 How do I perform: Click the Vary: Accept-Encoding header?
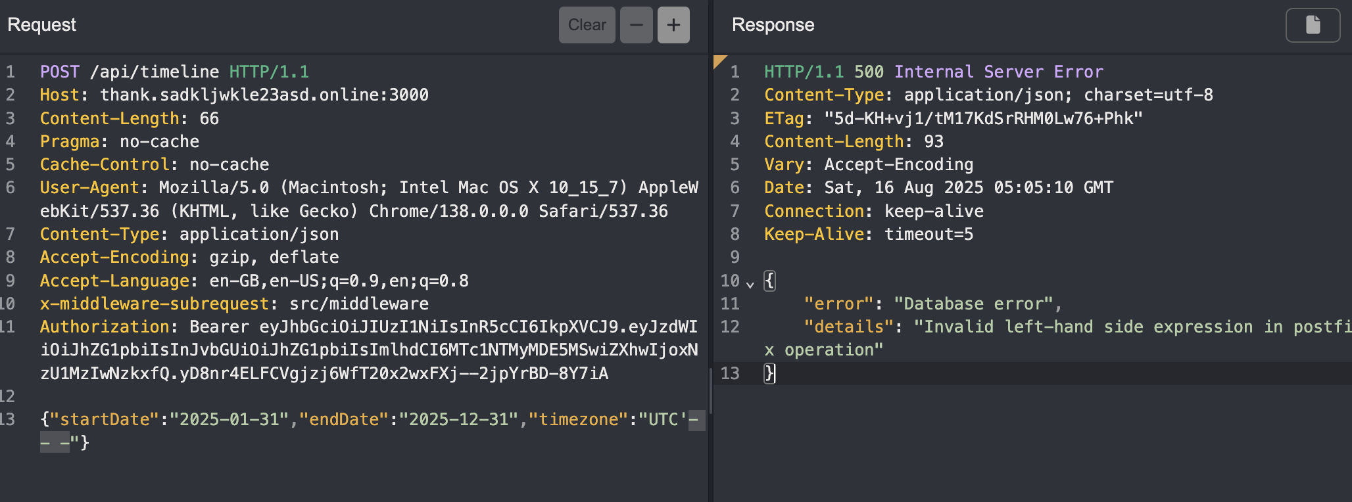869,164
